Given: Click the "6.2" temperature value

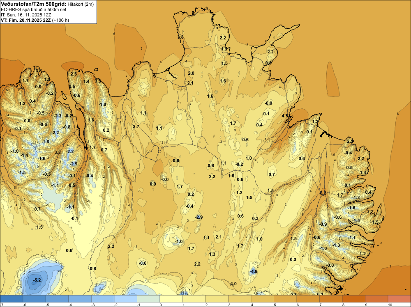Looking at the screenshot, I should [x=323, y=193].
